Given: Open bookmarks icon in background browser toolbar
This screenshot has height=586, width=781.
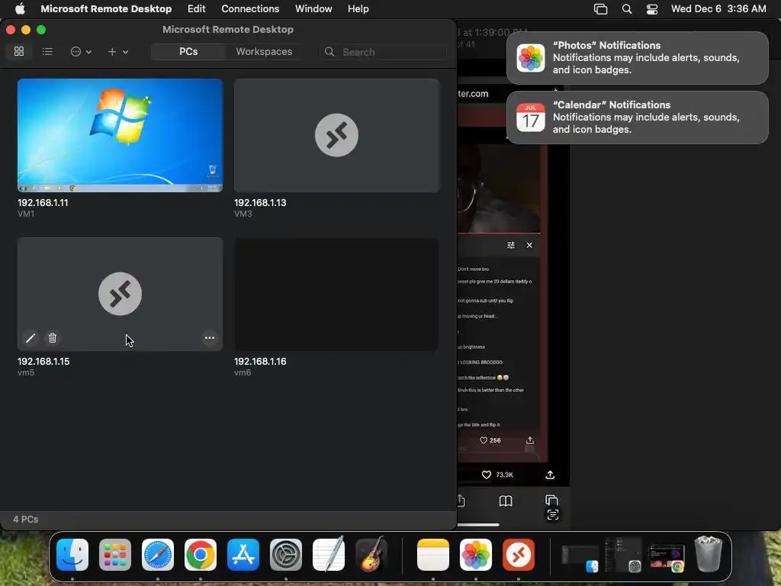Looking at the screenshot, I should click(x=506, y=501).
